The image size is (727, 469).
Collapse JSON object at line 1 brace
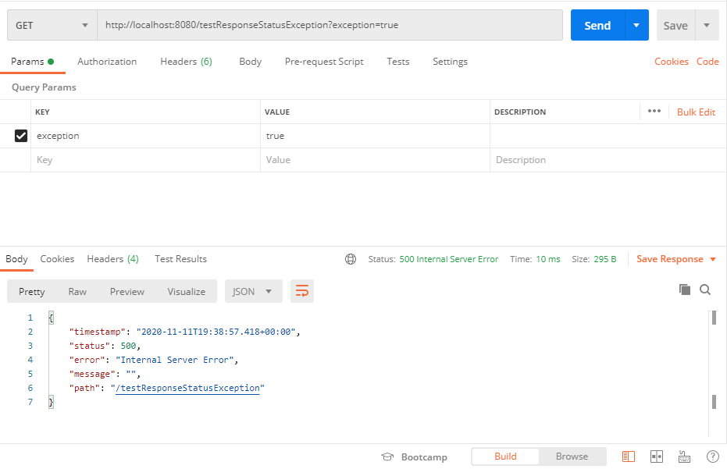(x=51, y=318)
